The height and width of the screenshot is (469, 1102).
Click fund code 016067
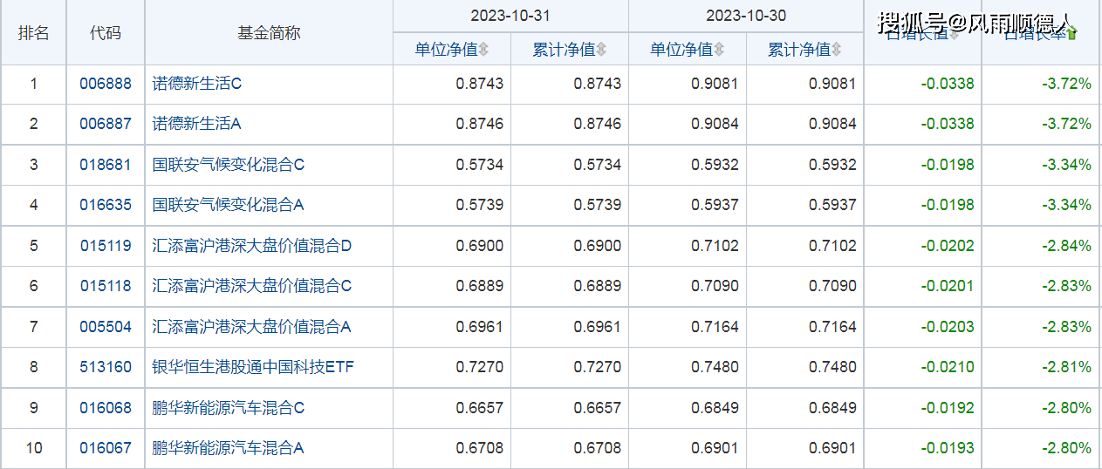106,448
